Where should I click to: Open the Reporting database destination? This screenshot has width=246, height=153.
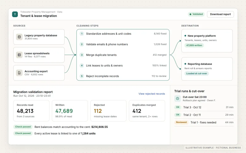pyautogui.click(x=207, y=69)
